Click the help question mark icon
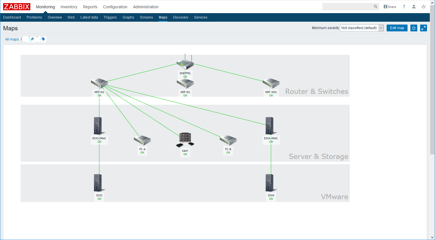 point(404,7)
